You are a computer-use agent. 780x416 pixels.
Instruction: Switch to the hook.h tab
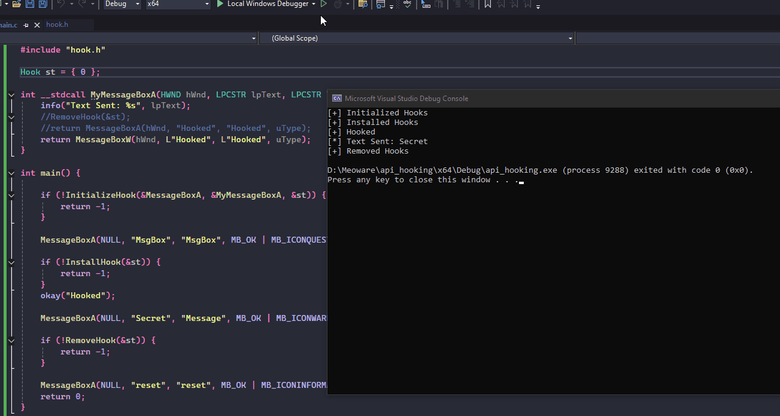pyautogui.click(x=57, y=25)
